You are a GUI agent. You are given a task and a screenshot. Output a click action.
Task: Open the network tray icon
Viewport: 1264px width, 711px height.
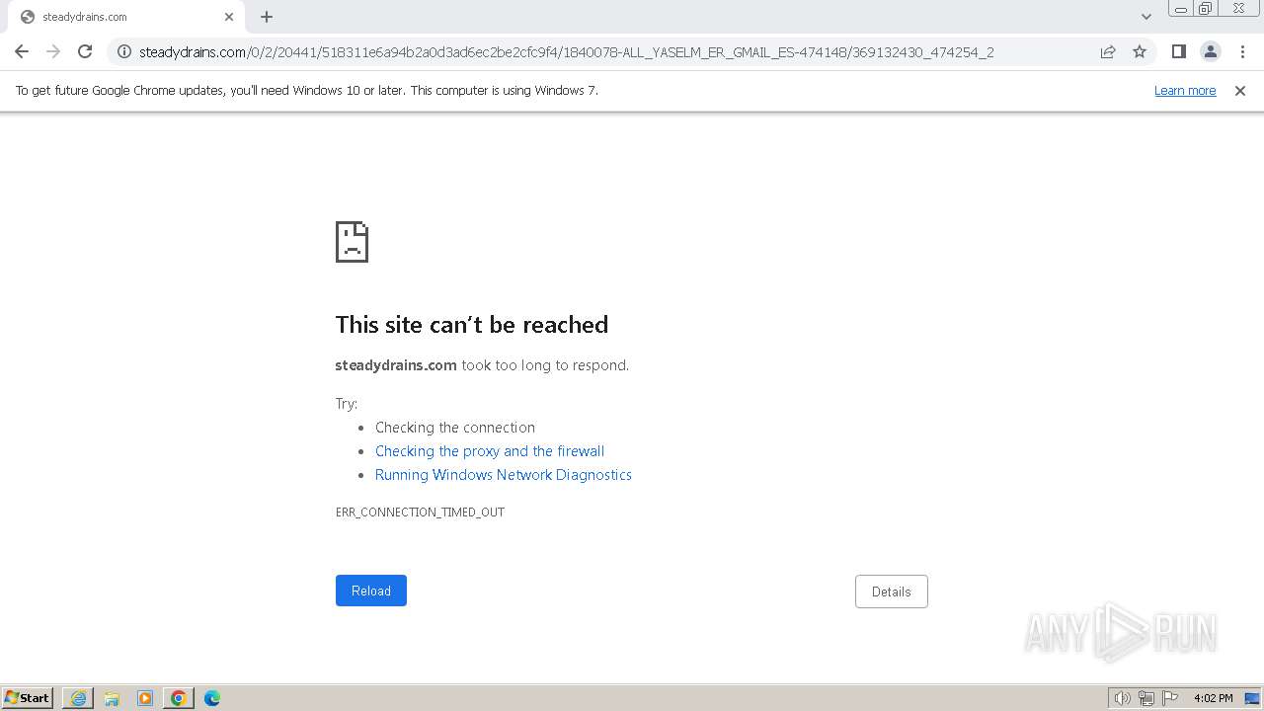(x=1146, y=698)
